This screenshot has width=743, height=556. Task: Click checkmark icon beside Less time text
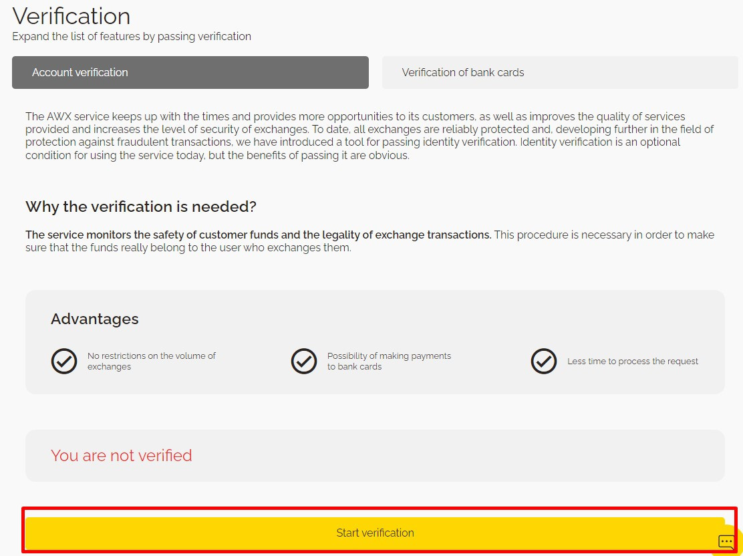544,362
